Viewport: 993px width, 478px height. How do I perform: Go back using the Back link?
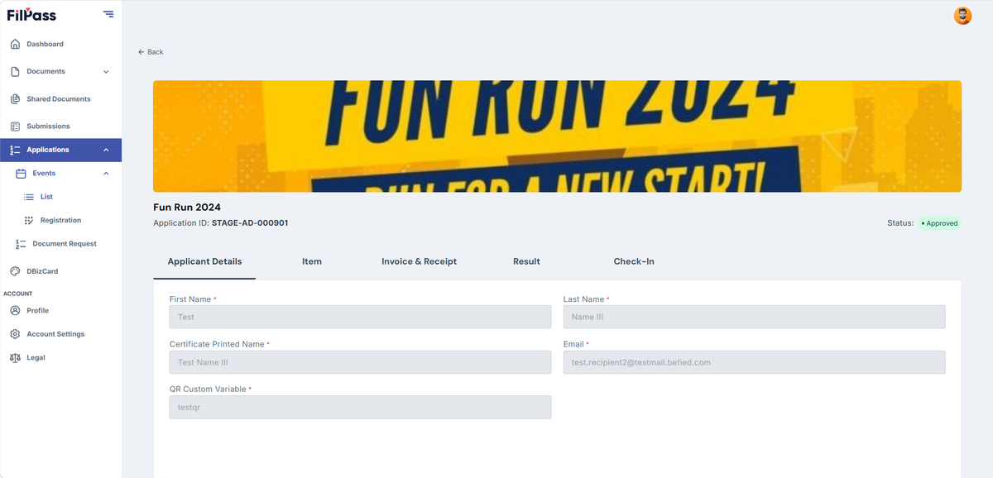pos(151,52)
